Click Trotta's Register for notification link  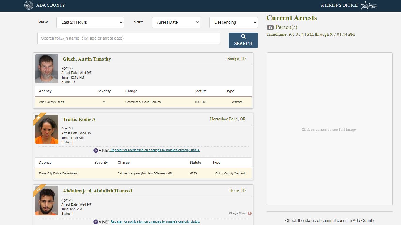click(155, 150)
